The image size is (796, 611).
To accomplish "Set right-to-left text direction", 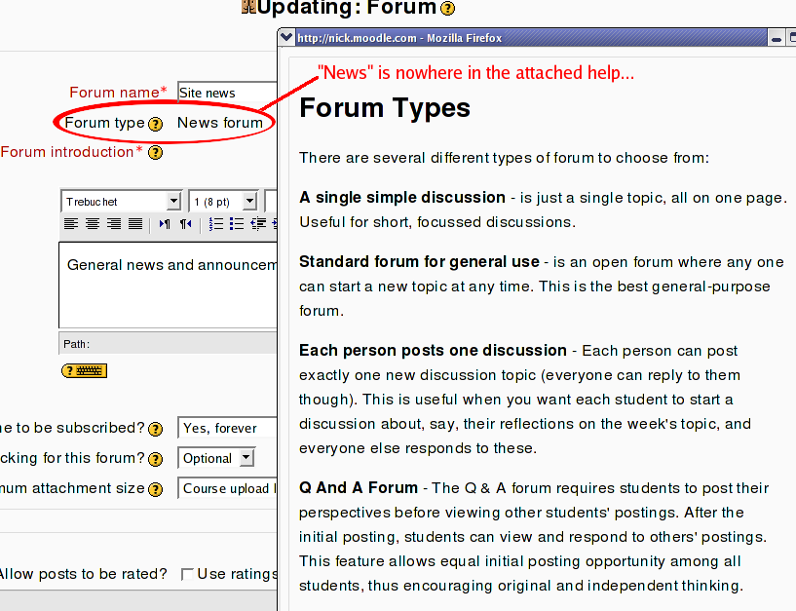I will click(x=186, y=223).
